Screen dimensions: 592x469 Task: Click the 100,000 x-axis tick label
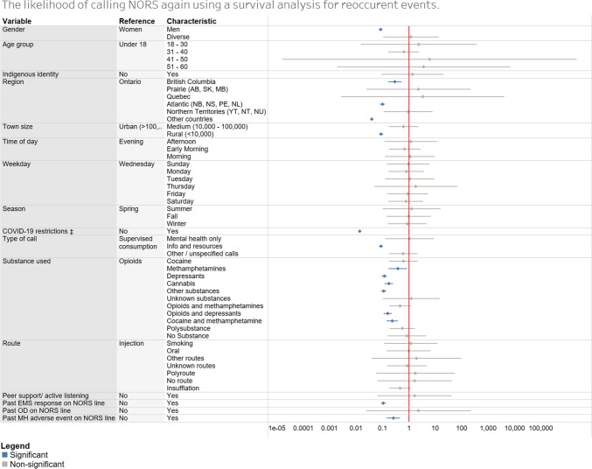[541, 429]
